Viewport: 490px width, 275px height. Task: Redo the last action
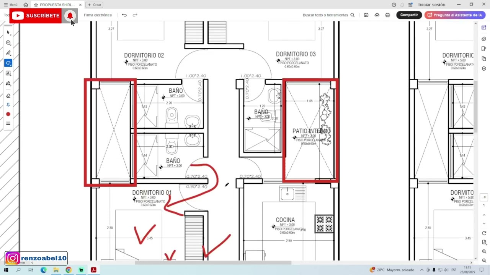click(x=135, y=15)
